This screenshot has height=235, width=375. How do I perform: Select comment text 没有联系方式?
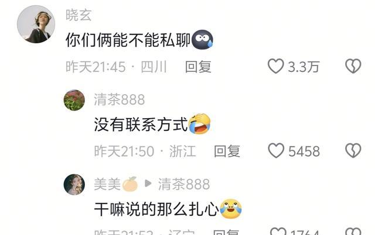[141, 125]
